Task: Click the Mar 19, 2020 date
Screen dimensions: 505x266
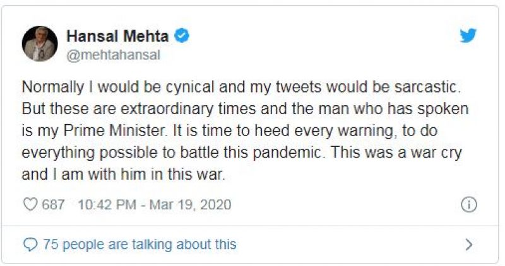Action: coord(192,205)
